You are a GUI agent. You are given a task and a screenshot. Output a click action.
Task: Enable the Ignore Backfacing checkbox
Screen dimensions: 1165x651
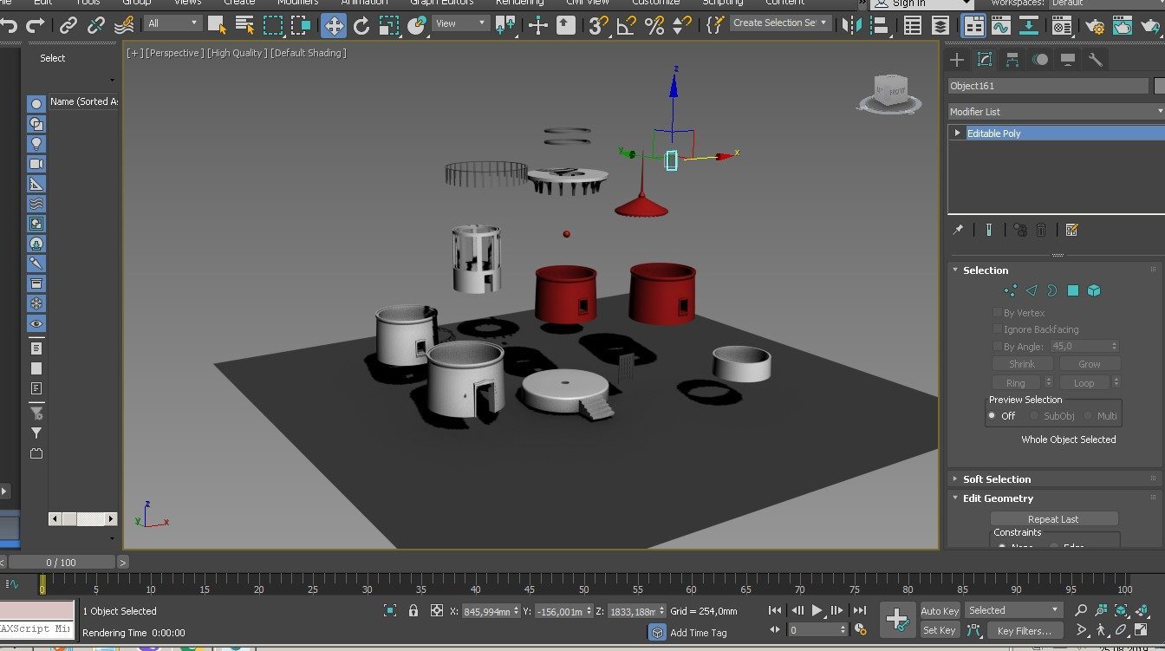tap(997, 329)
